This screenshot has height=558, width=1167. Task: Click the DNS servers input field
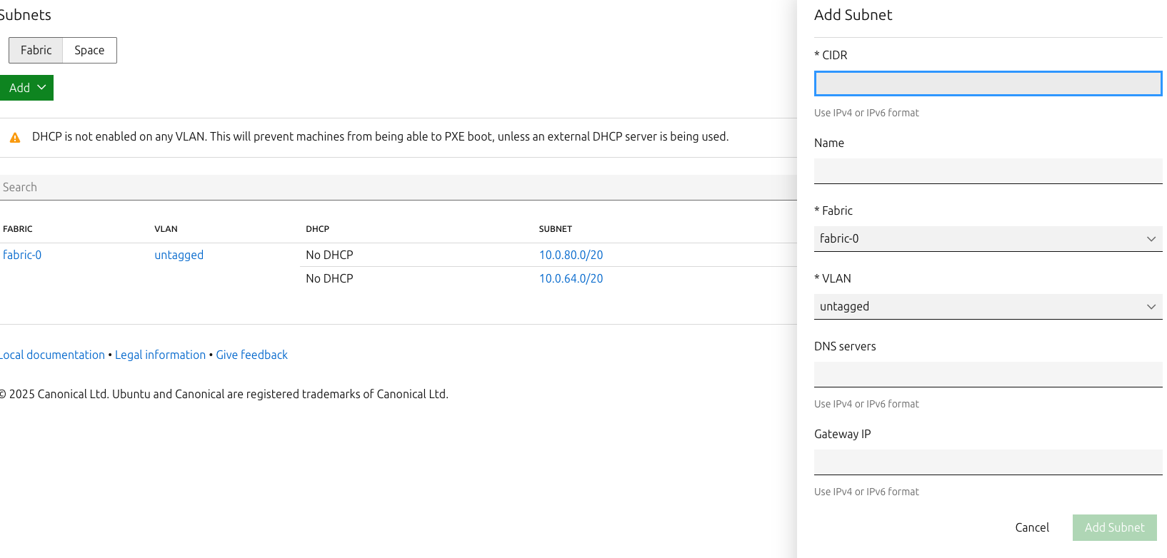(x=987, y=375)
